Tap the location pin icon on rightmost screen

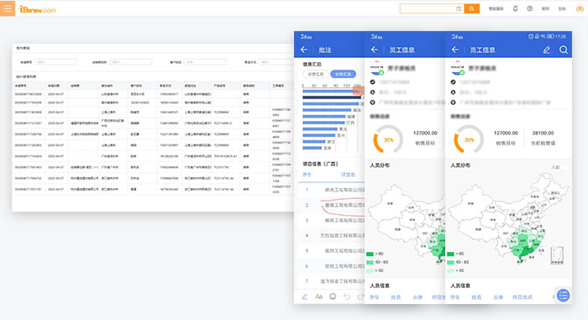(x=453, y=102)
